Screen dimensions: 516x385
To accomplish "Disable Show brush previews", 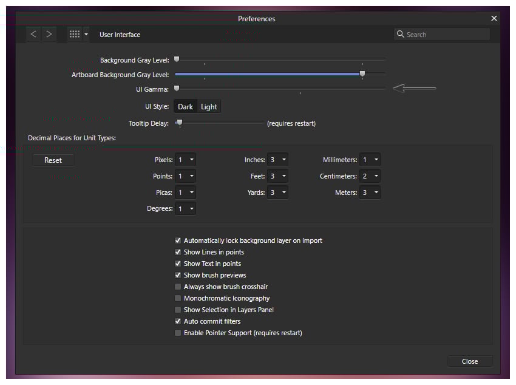I will [178, 275].
